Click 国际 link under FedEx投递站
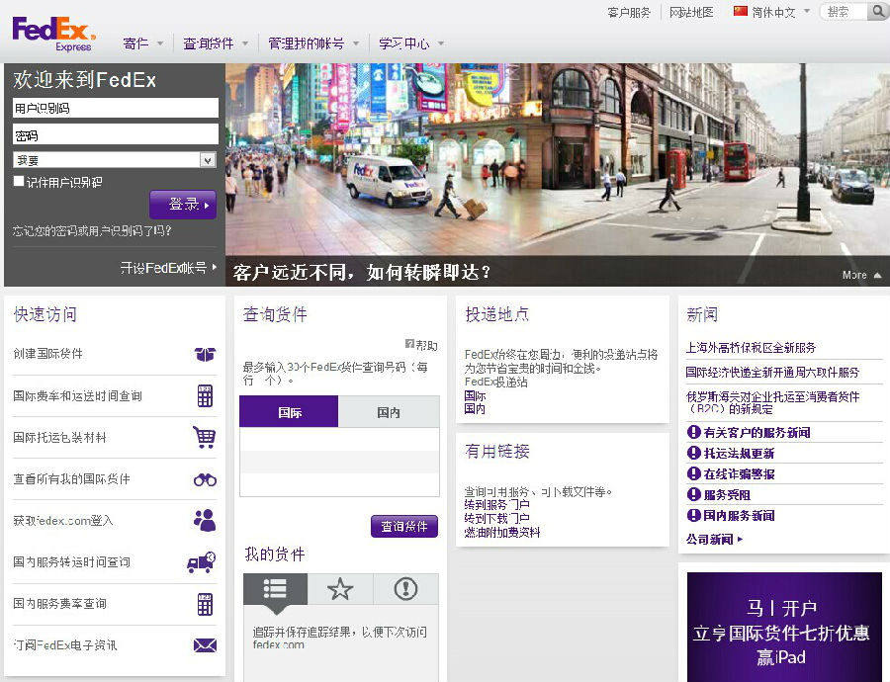 (x=475, y=395)
